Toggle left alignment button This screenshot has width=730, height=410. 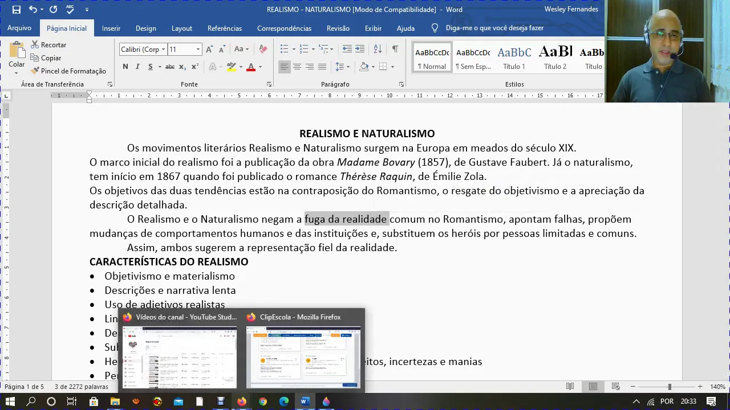tap(285, 67)
